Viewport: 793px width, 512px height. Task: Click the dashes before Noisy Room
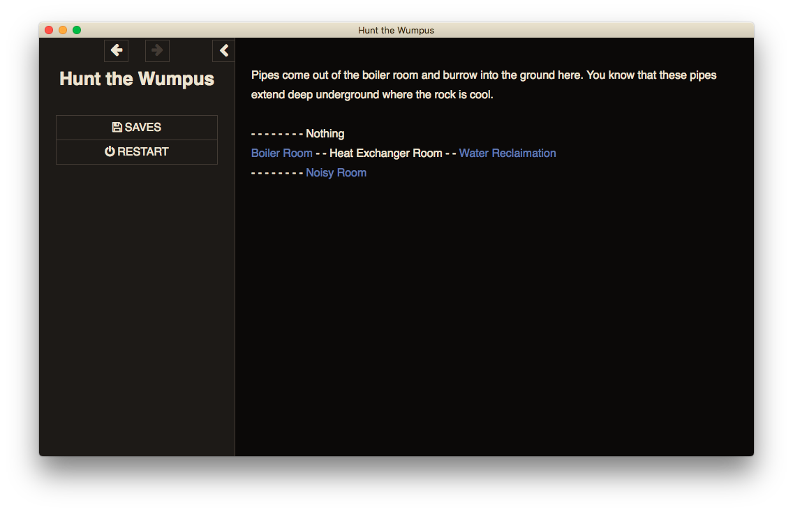tap(276, 173)
